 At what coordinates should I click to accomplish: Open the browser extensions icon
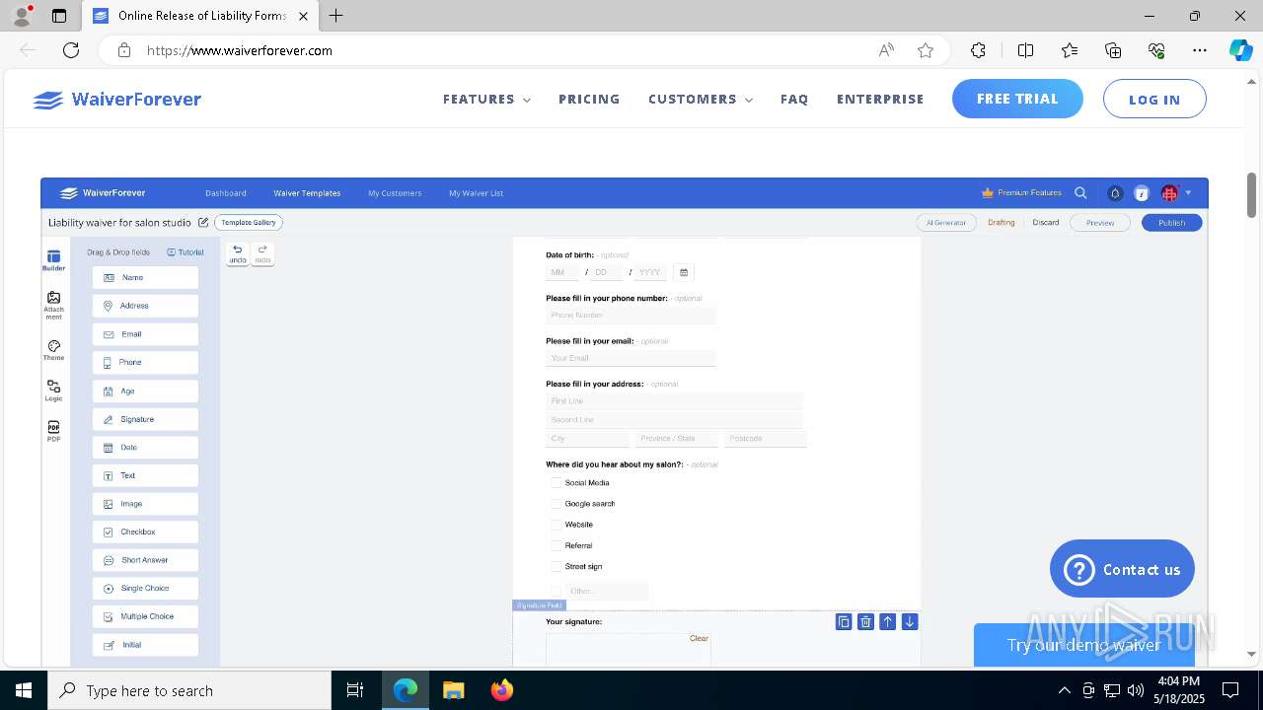(x=978, y=50)
